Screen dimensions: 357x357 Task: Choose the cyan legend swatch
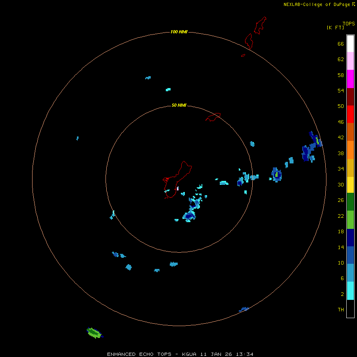(350, 291)
